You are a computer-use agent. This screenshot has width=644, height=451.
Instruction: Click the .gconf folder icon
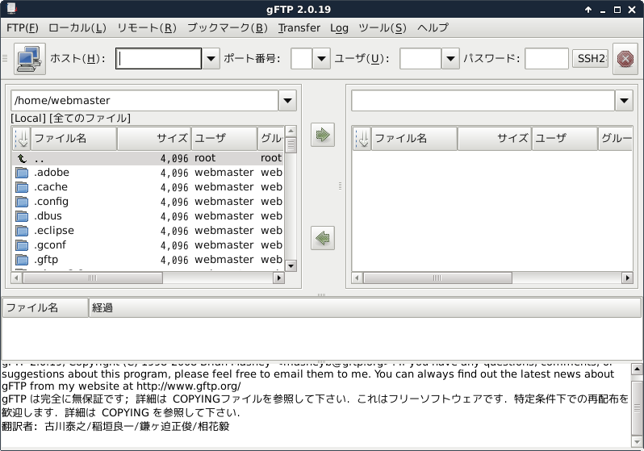(22, 245)
